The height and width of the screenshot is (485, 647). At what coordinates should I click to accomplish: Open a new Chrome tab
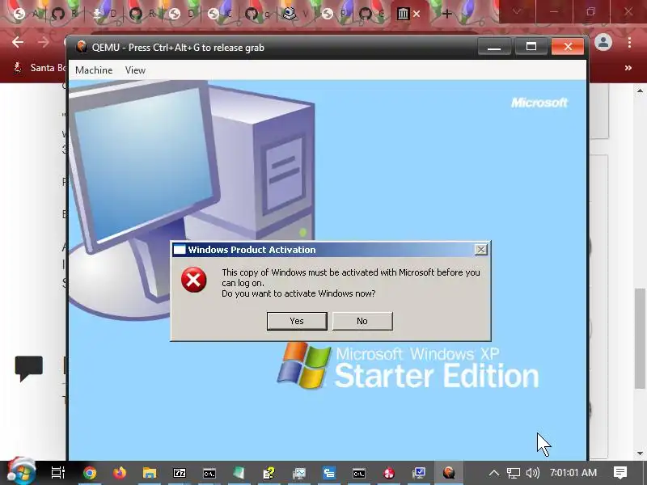447,14
